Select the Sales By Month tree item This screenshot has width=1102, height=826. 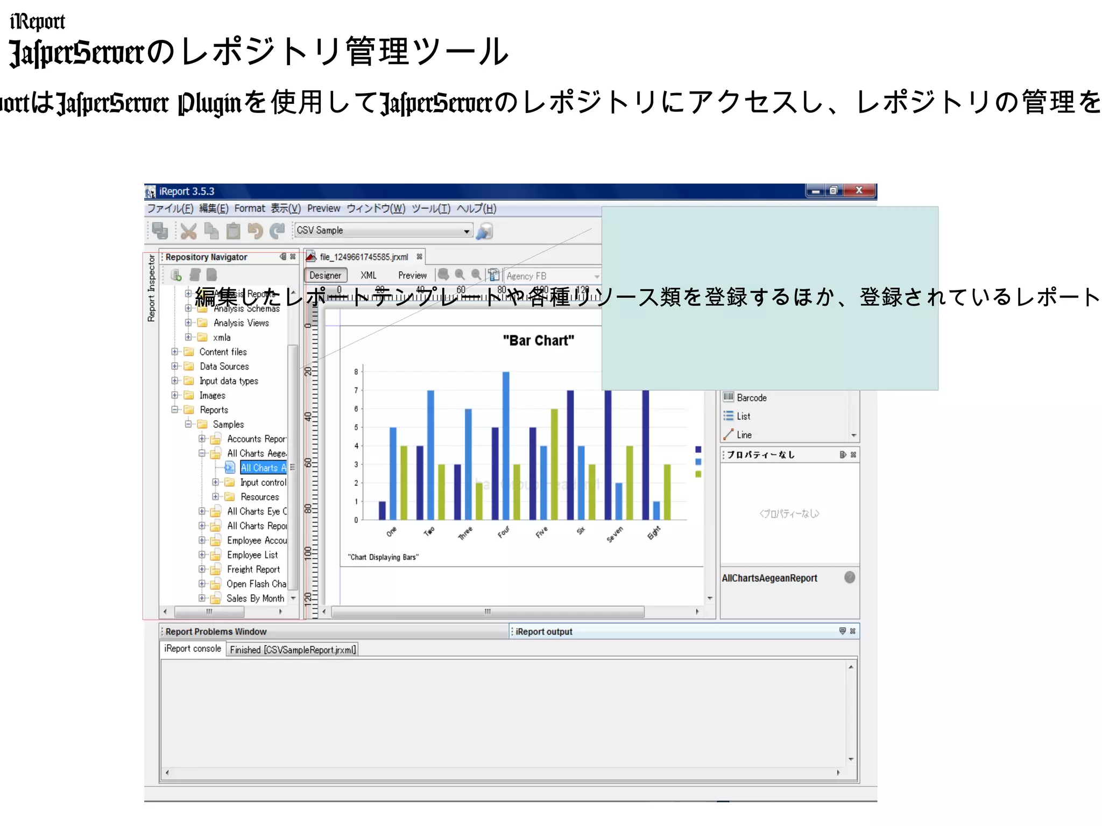tap(255, 598)
